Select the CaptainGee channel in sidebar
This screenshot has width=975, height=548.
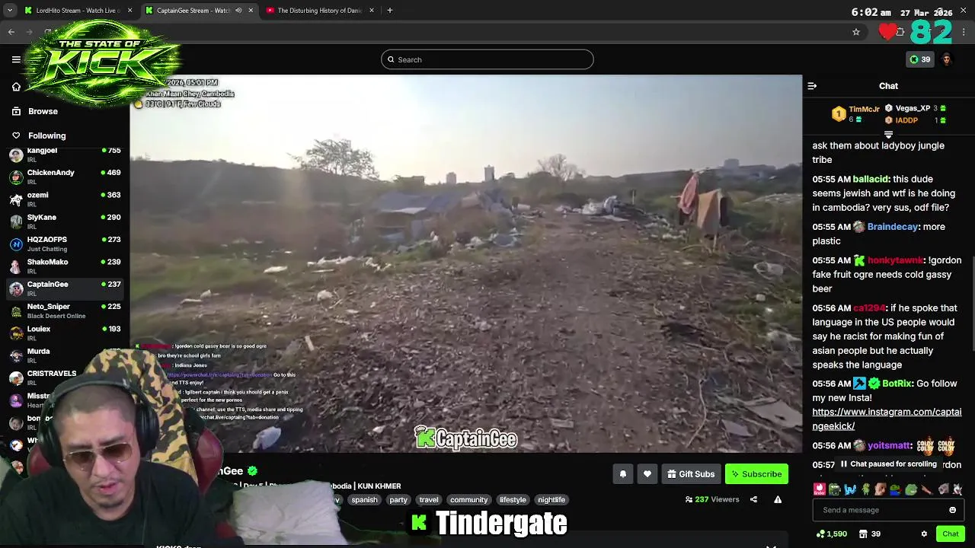click(65, 288)
